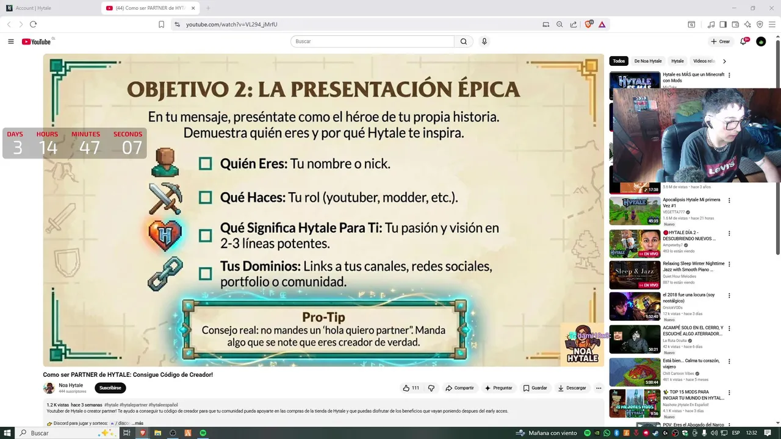
Task: Open options for 'ACAMPÉ SOLO EN EL CERRO'
Action: [729, 329]
